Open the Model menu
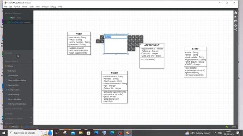The image size is (243, 136). coord(24,7)
